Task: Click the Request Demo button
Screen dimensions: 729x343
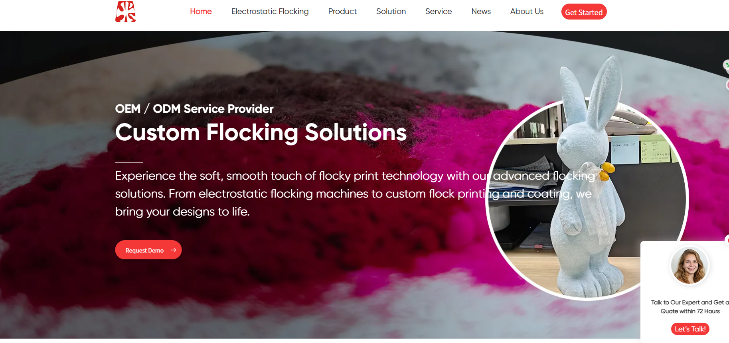Action: click(x=148, y=250)
